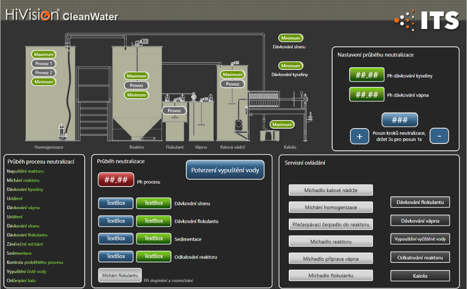This screenshot has height=289, width=467.
Task: Click the Míchání flokulantu button
Action: pyautogui.click(x=120, y=276)
